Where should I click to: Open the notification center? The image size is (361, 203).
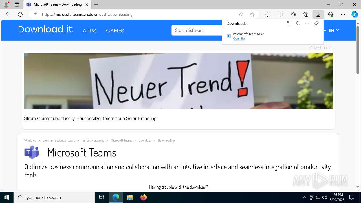tap(352, 197)
